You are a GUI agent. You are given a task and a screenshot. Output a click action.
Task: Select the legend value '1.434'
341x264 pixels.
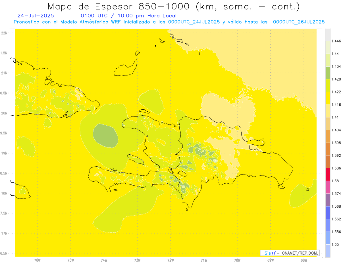(336, 67)
